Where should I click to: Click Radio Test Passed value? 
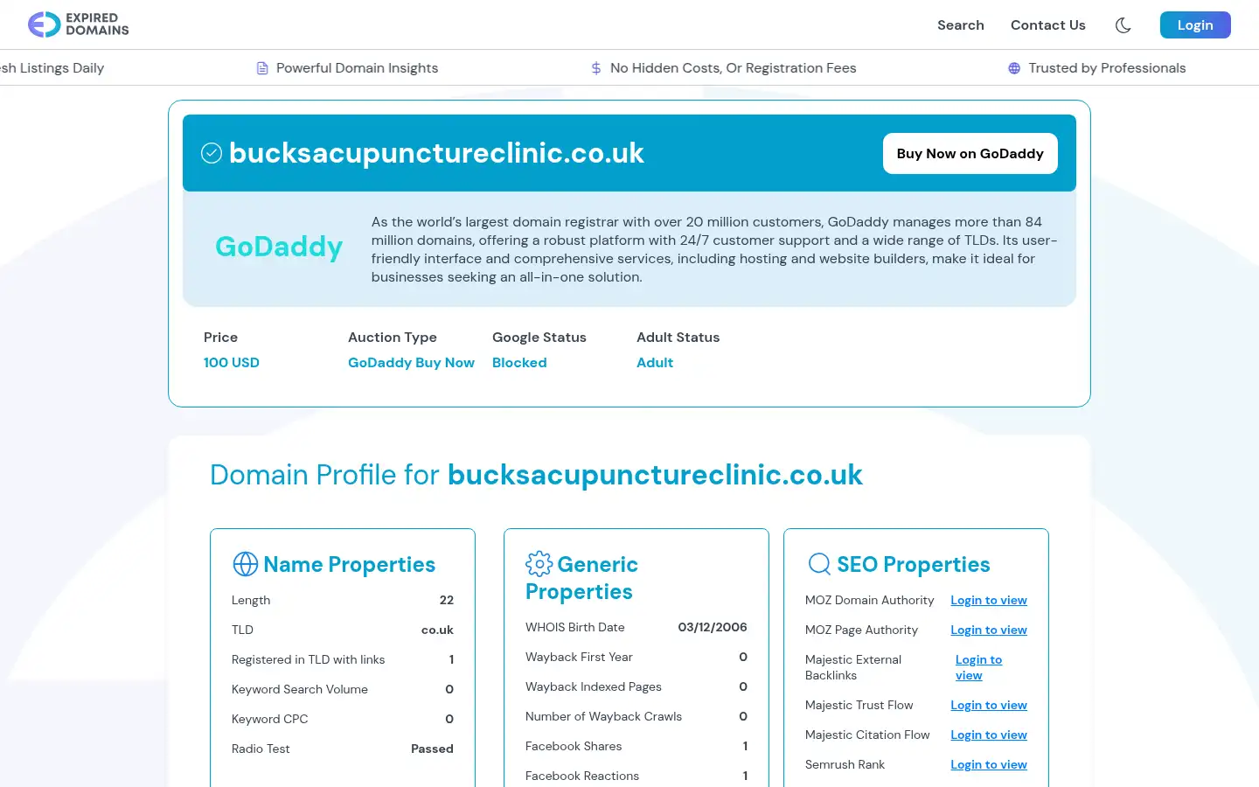(432, 749)
